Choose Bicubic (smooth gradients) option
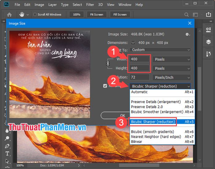This screenshot has width=215, height=169. (x=162, y=132)
